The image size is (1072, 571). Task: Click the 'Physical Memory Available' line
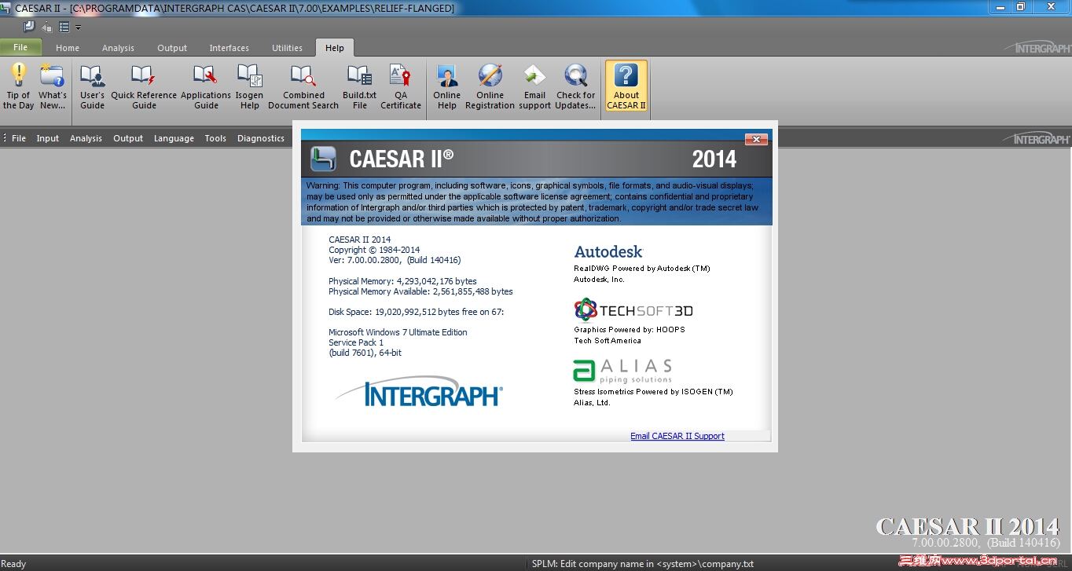coord(420,291)
